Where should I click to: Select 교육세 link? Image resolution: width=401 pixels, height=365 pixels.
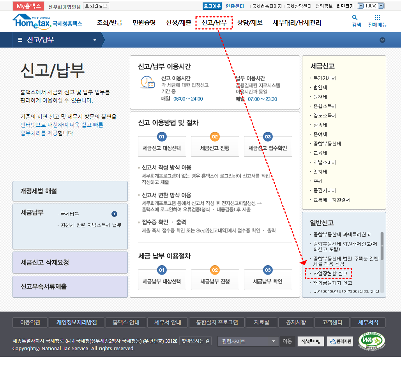(320, 153)
